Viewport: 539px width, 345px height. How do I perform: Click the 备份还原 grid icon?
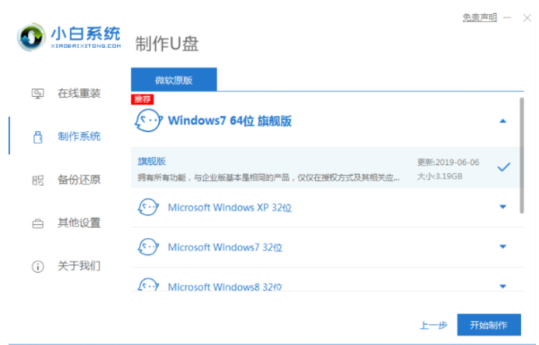click(x=37, y=180)
